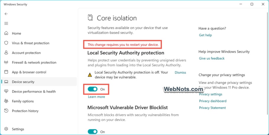Toggle Microsoft Vulnerable Driver Blocklist switch
The height and width of the screenshot is (135, 269).
tap(93, 131)
